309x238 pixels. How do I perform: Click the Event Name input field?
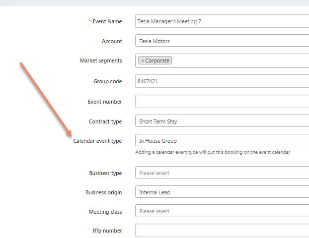point(222,21)
